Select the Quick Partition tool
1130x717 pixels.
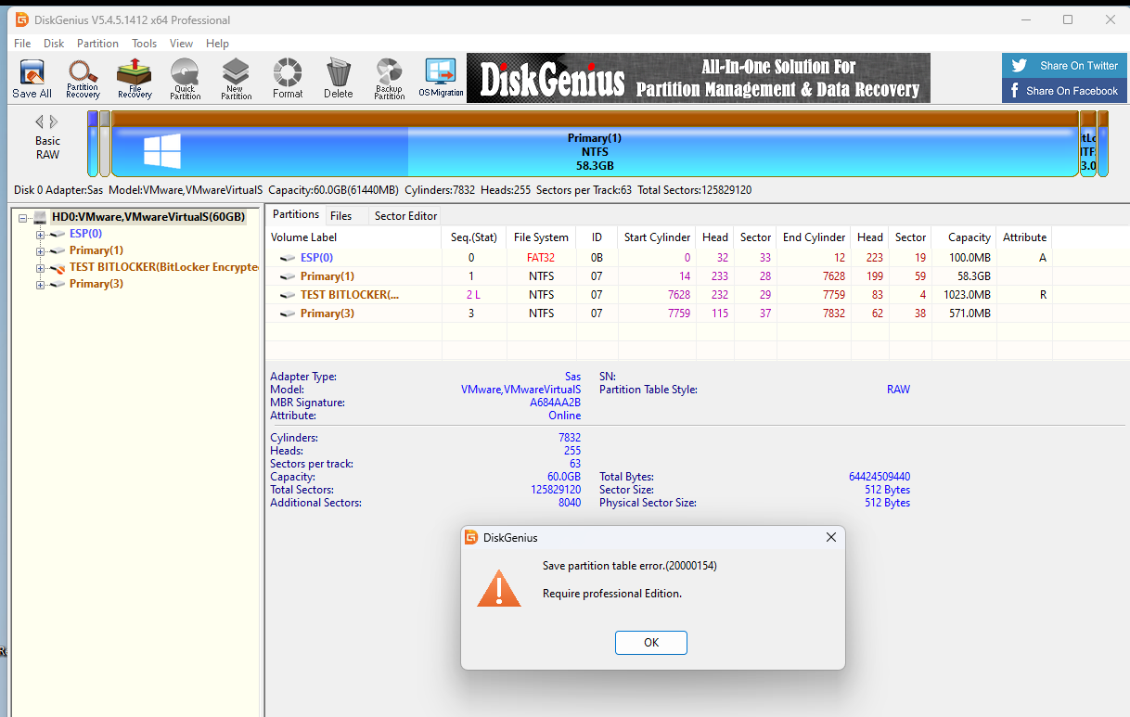185,79
